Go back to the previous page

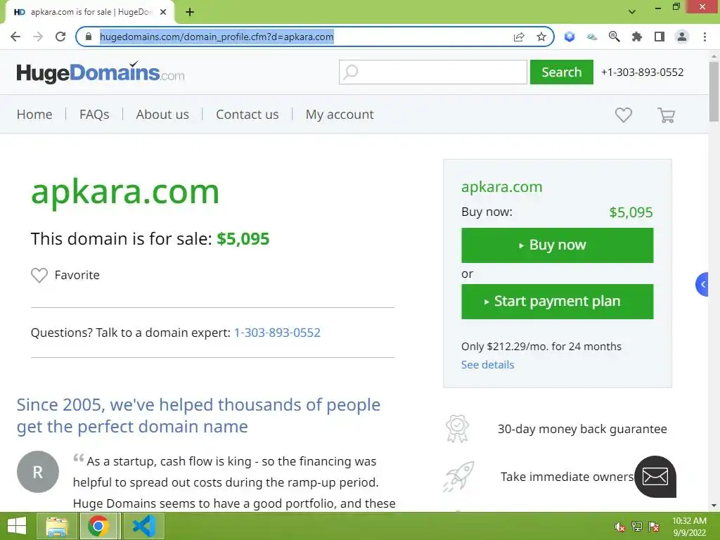click(15, 37)
